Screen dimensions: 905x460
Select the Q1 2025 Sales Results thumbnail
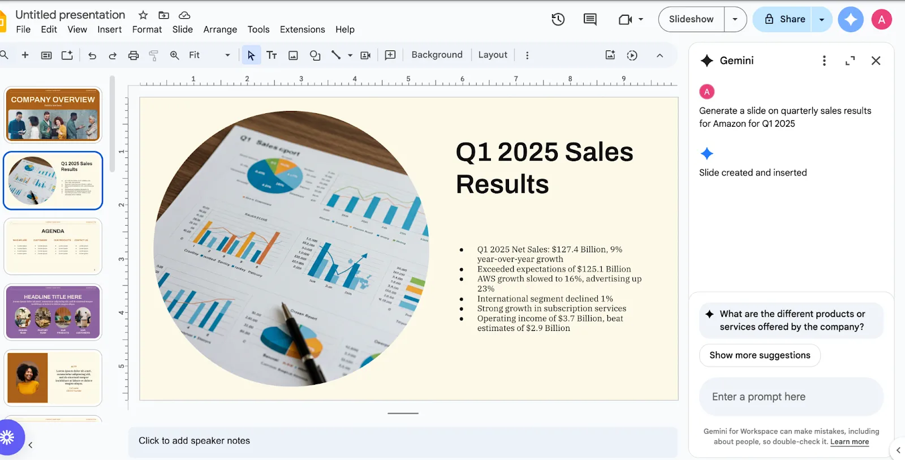click(53, 180)
